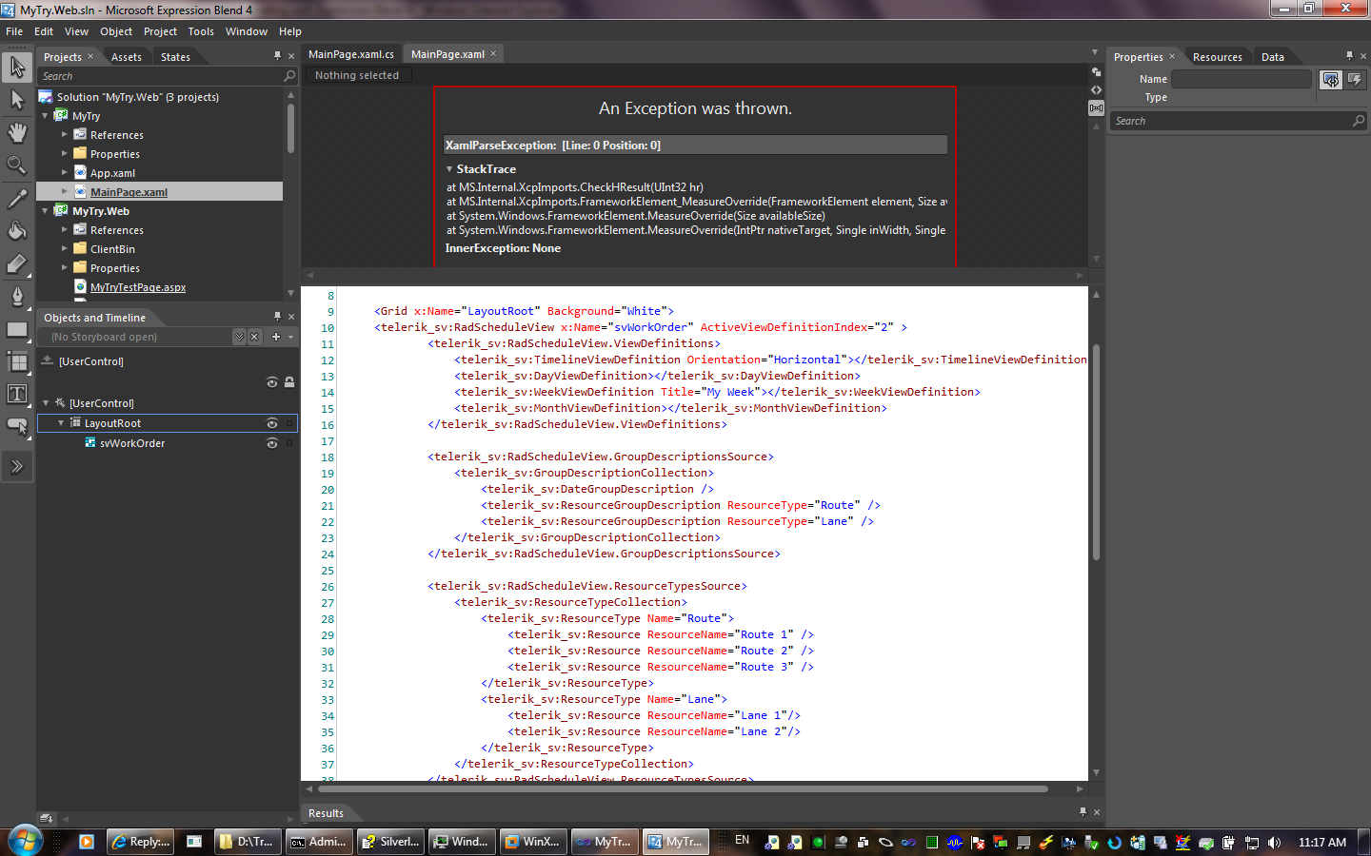1371x856 pixels.
Task: Open the Object menu
Action: [116, 31]
